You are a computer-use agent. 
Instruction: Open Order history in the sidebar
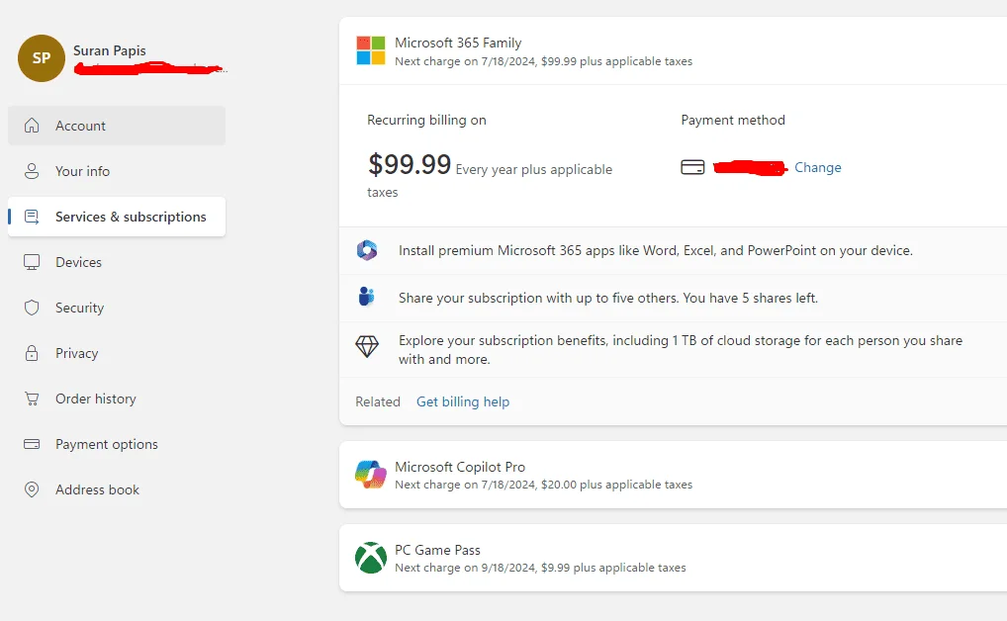(x=117, y=399)
